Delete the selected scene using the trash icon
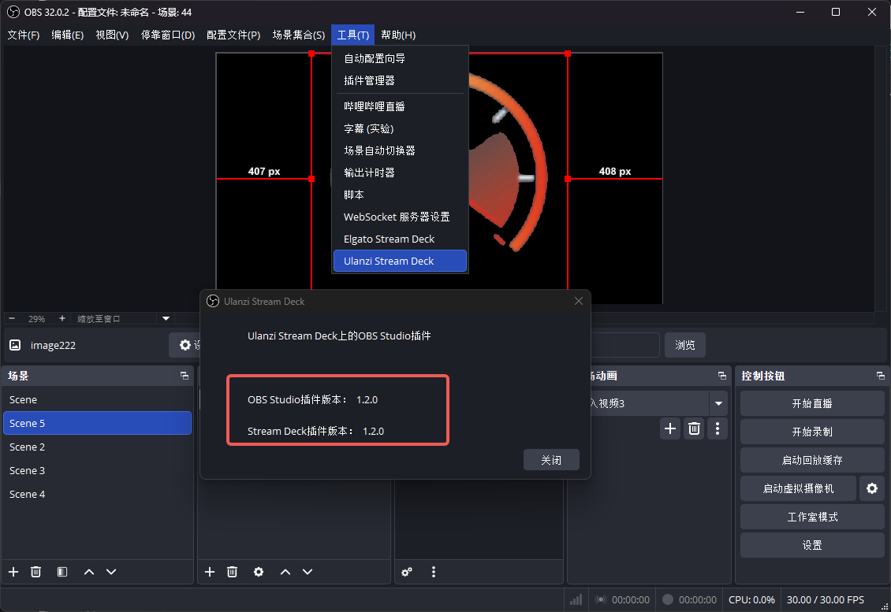Image resolution: width=891 pixels, height=612 pixels. coord(35,572)
